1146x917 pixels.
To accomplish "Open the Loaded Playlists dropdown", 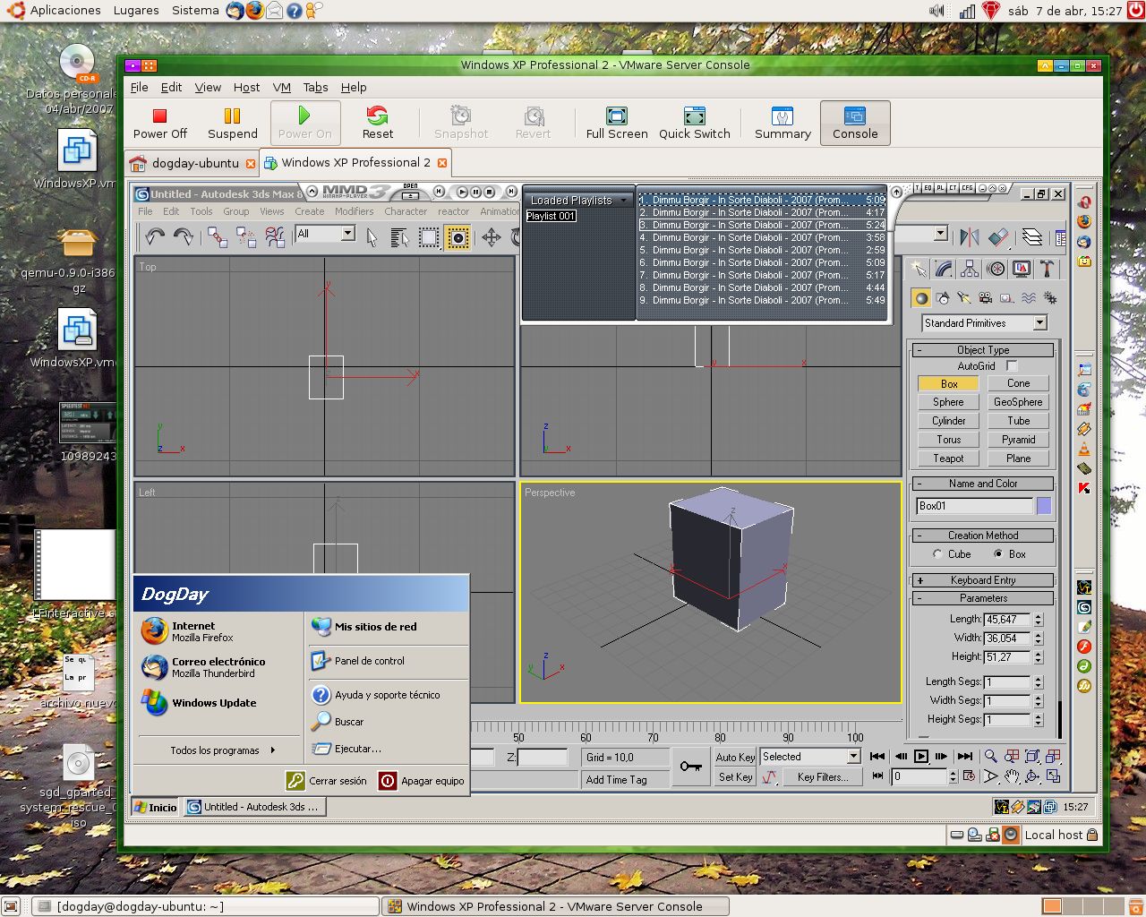I will pyautogui.click(x=579, y=200).
